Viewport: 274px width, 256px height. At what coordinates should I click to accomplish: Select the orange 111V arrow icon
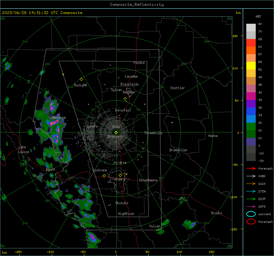251,184
